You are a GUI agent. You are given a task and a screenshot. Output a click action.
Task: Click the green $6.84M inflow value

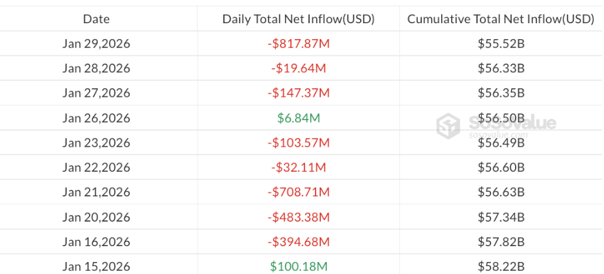click(x=298, y=118)
